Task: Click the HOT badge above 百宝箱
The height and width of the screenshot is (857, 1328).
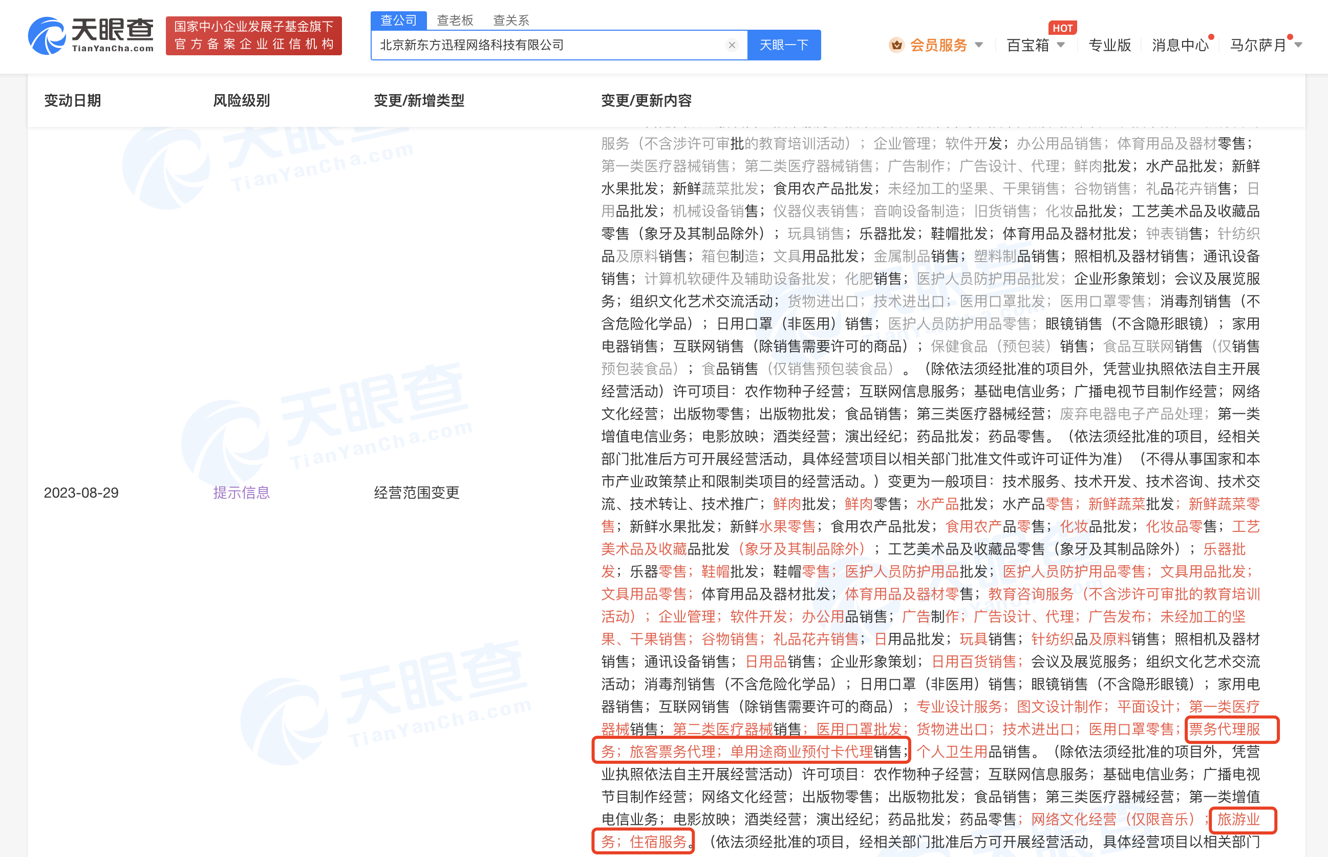Action: [1062, 28]
